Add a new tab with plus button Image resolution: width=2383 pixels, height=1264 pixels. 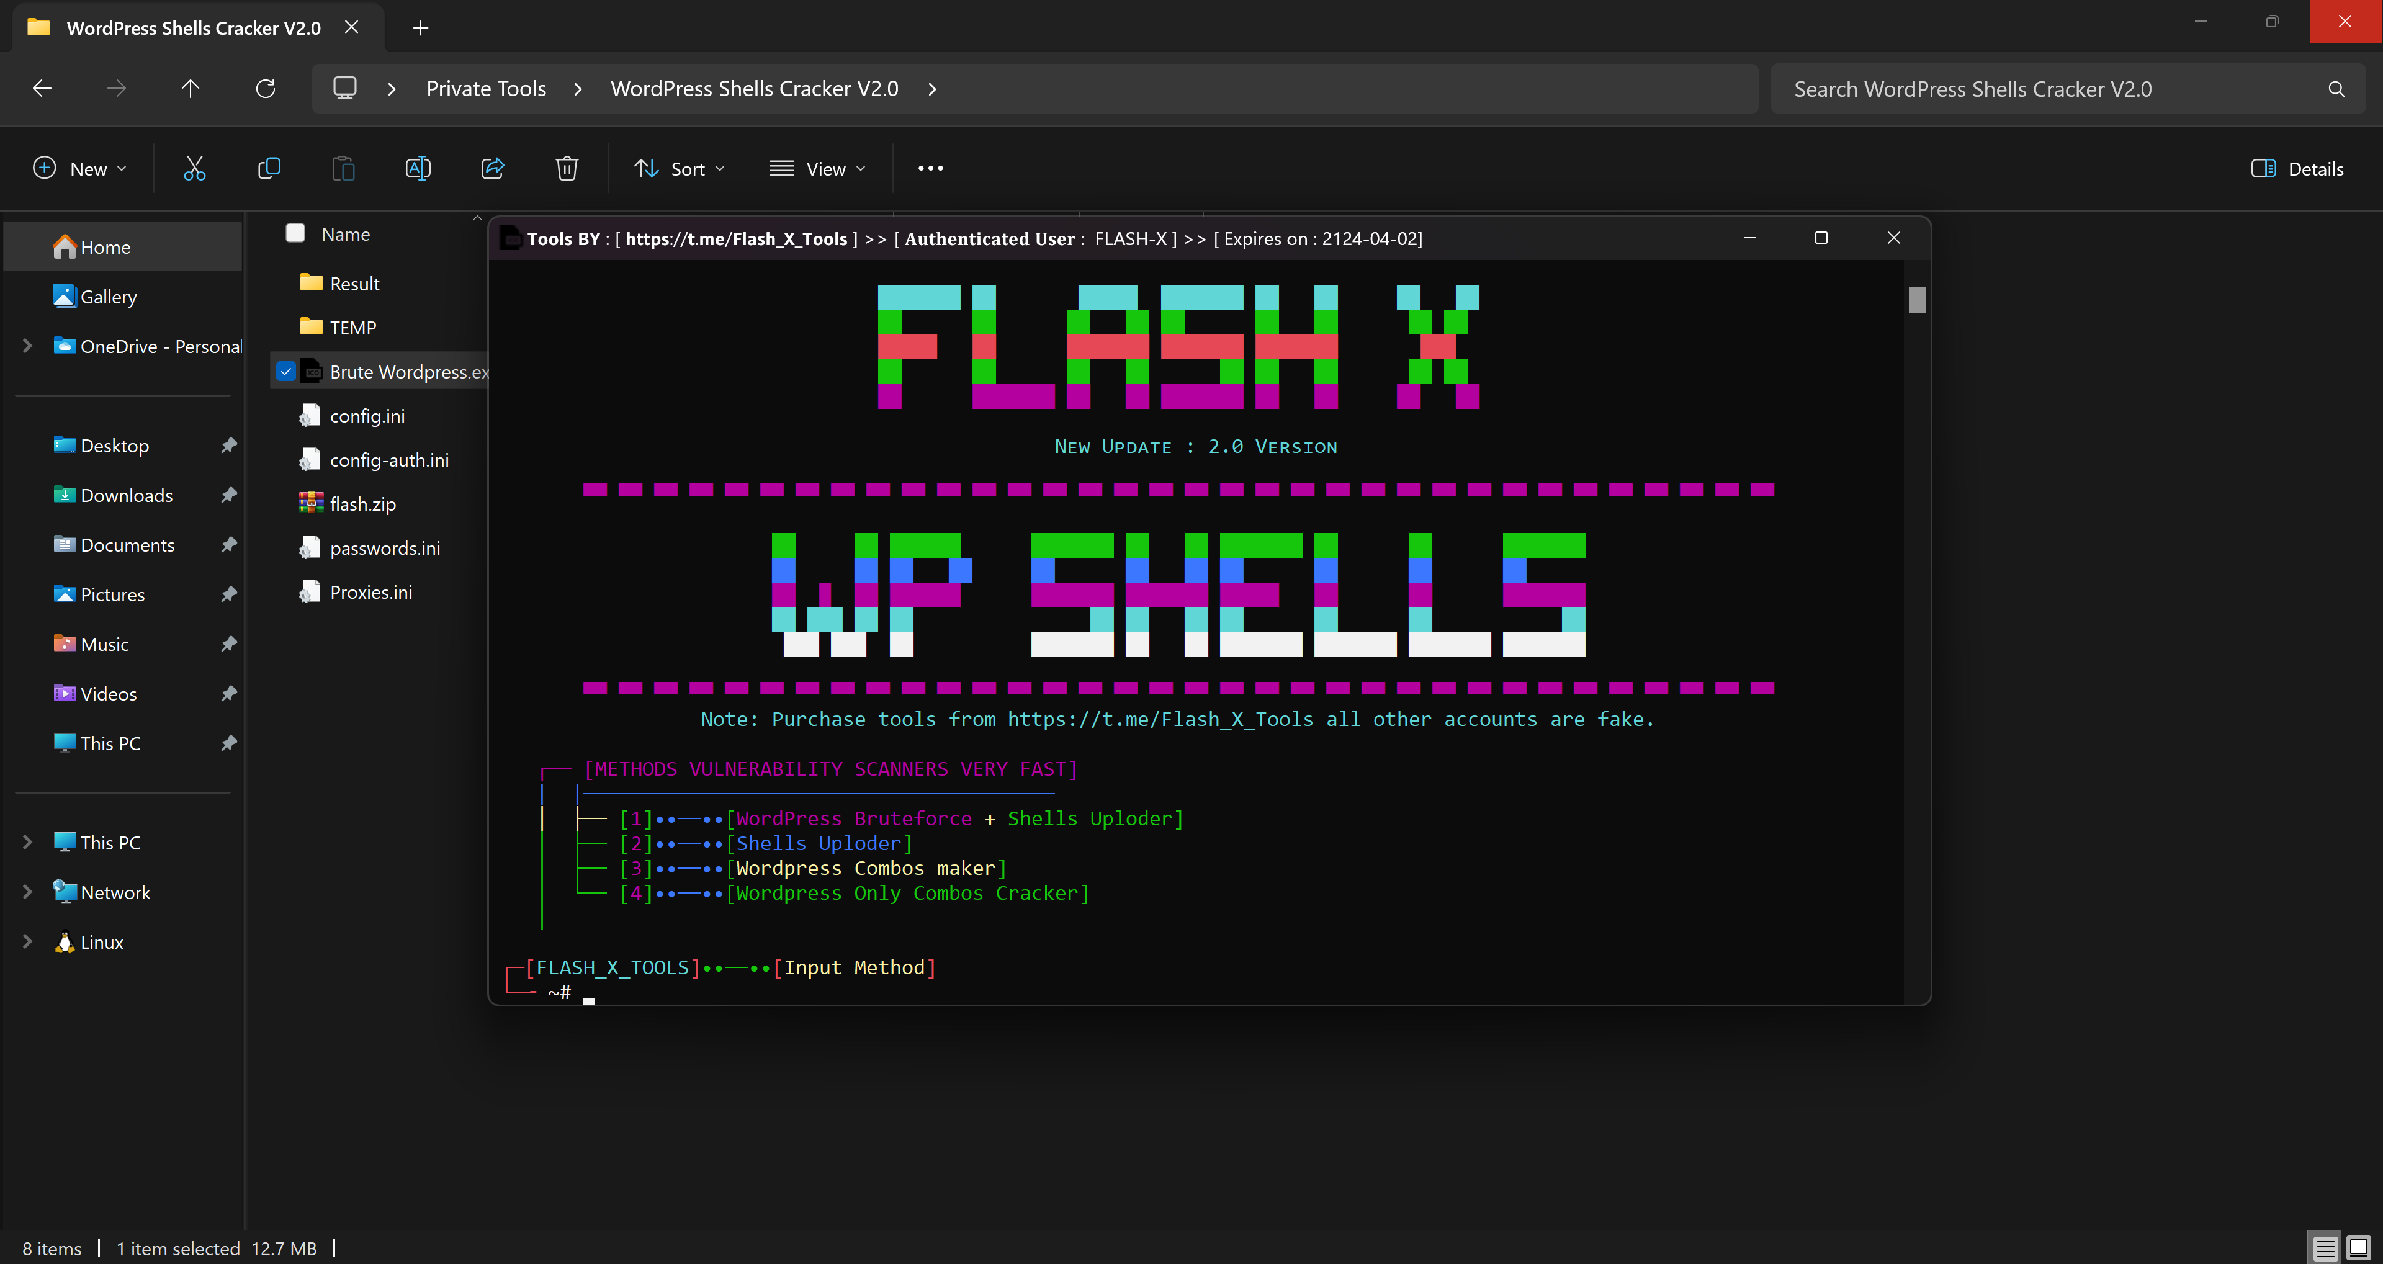[x=421, y=28]
